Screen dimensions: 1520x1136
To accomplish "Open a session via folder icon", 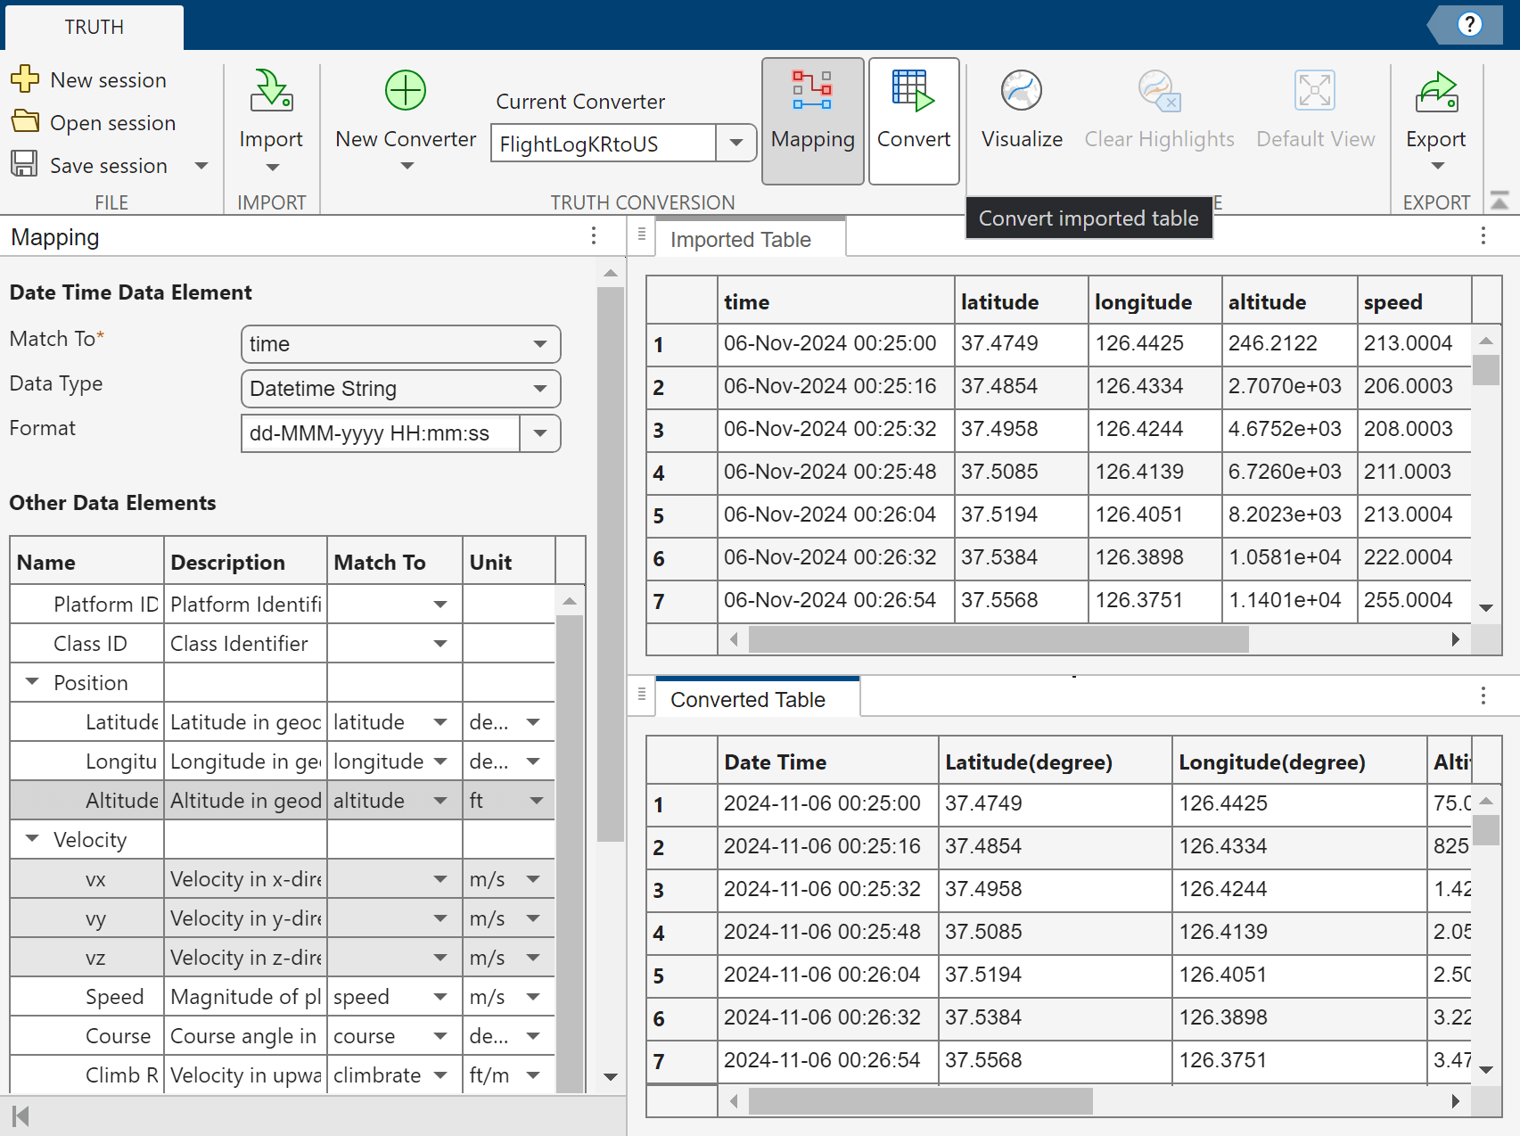I will [x=25, y=122].
